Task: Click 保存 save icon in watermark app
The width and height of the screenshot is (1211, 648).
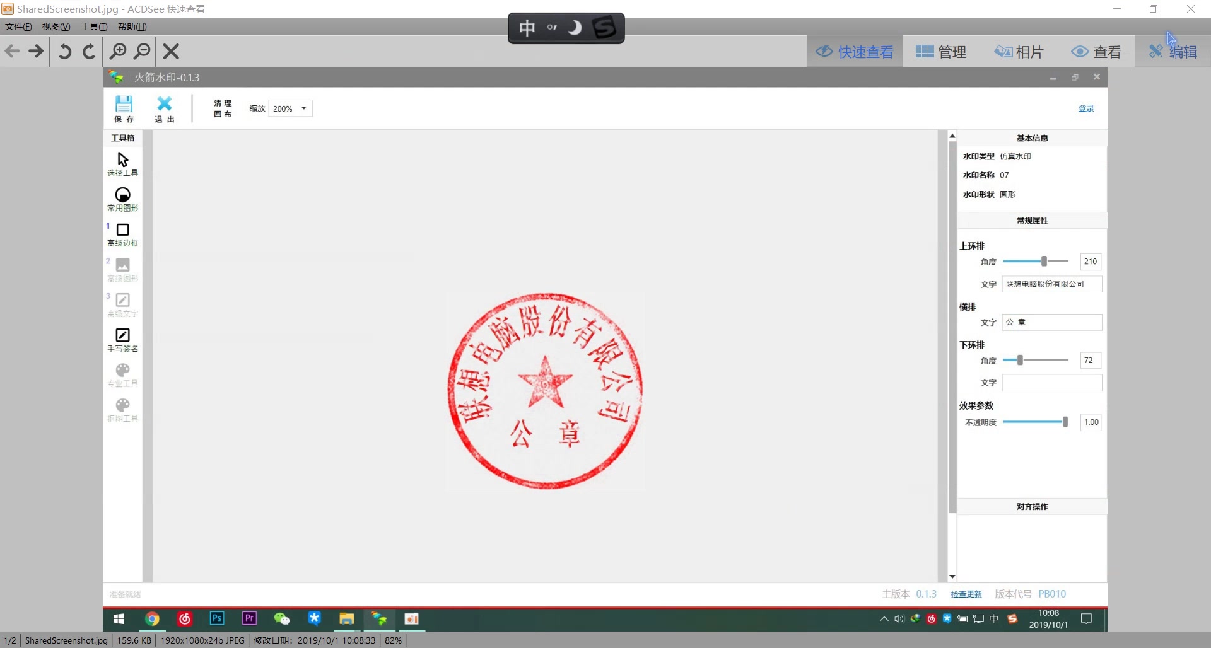Action: [124, 108]
